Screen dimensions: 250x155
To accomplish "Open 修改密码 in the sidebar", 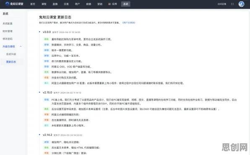I will 8,39.
